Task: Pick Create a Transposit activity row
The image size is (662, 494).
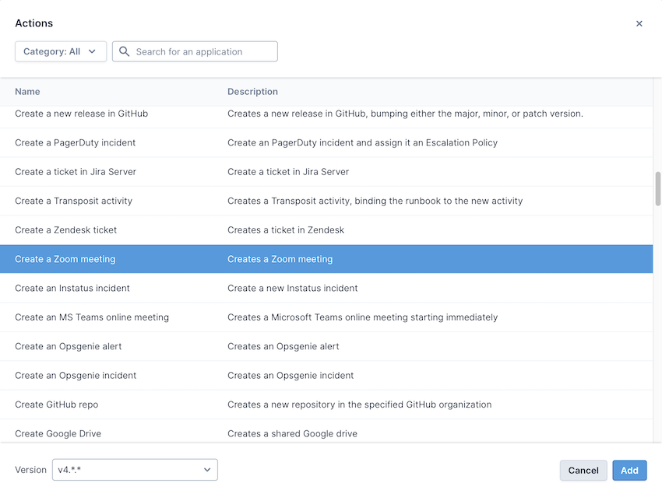Action: click(x=74, y=201)
